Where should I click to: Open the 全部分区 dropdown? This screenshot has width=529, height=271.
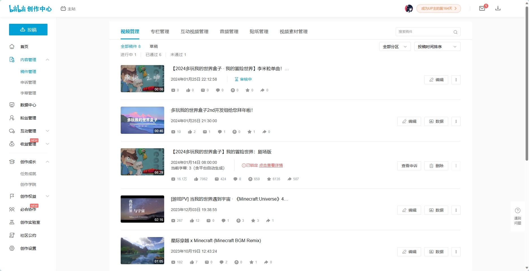click(x=395, y=47)
